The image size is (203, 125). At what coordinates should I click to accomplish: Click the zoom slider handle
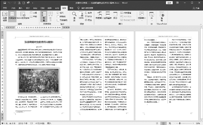pyautogui.click(x=180, y=123)
